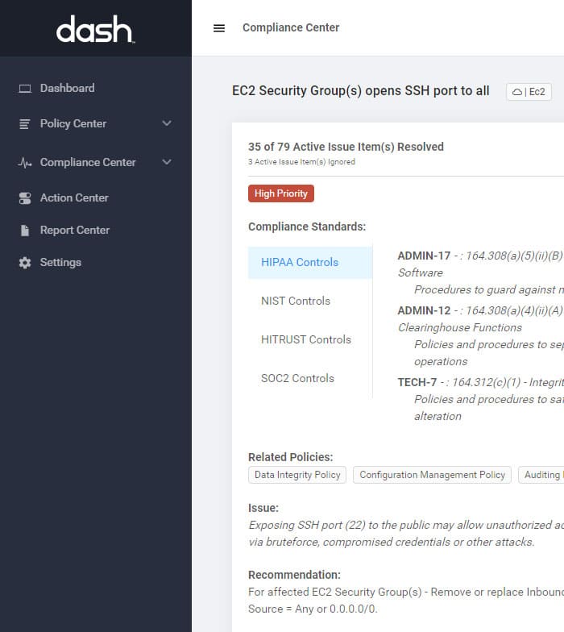Expand the Policy Center chevron
The image size is (564, 632).
tap(167, 123)
